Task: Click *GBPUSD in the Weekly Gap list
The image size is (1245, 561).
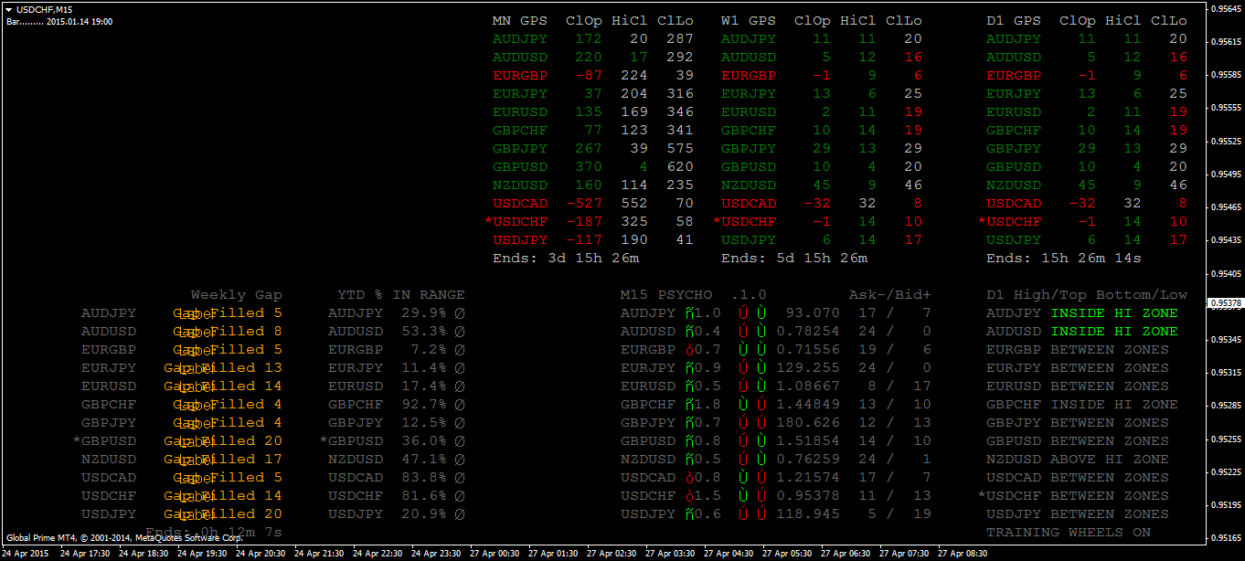Action: [104, 440]
